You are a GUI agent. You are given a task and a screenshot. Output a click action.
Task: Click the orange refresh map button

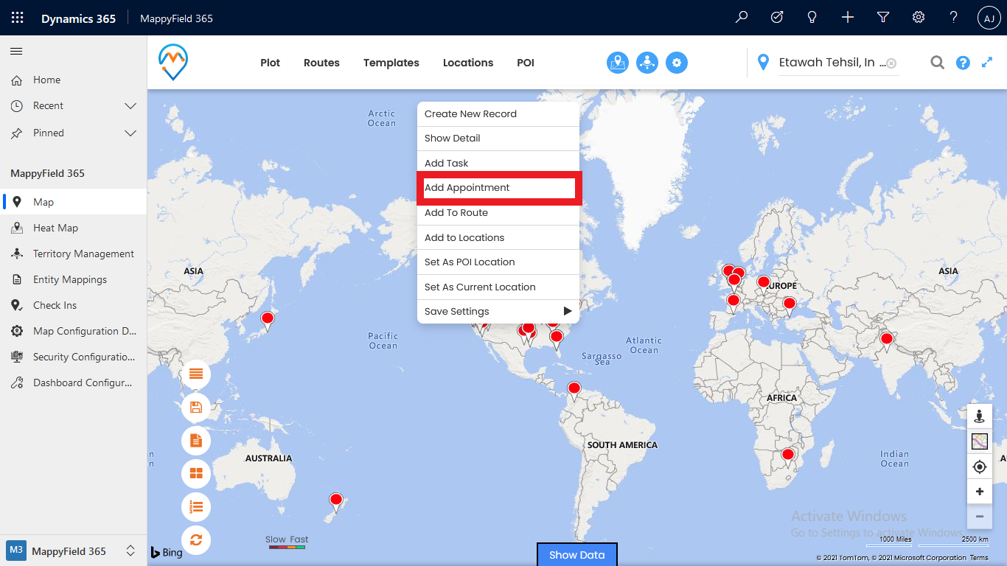coord(196,540)
